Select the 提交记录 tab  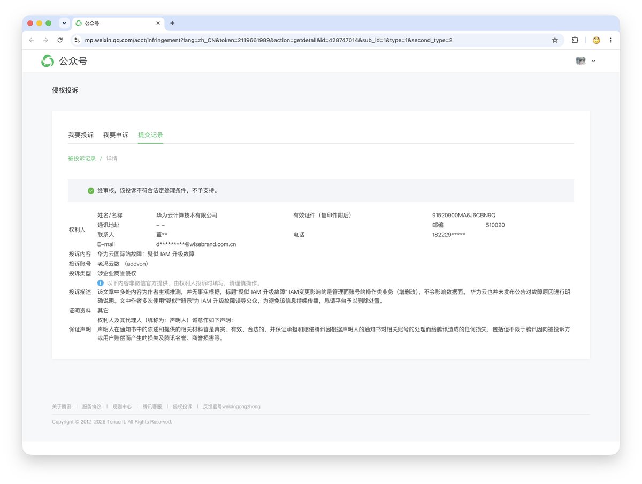pyautogui.click(x=150, y=135)
